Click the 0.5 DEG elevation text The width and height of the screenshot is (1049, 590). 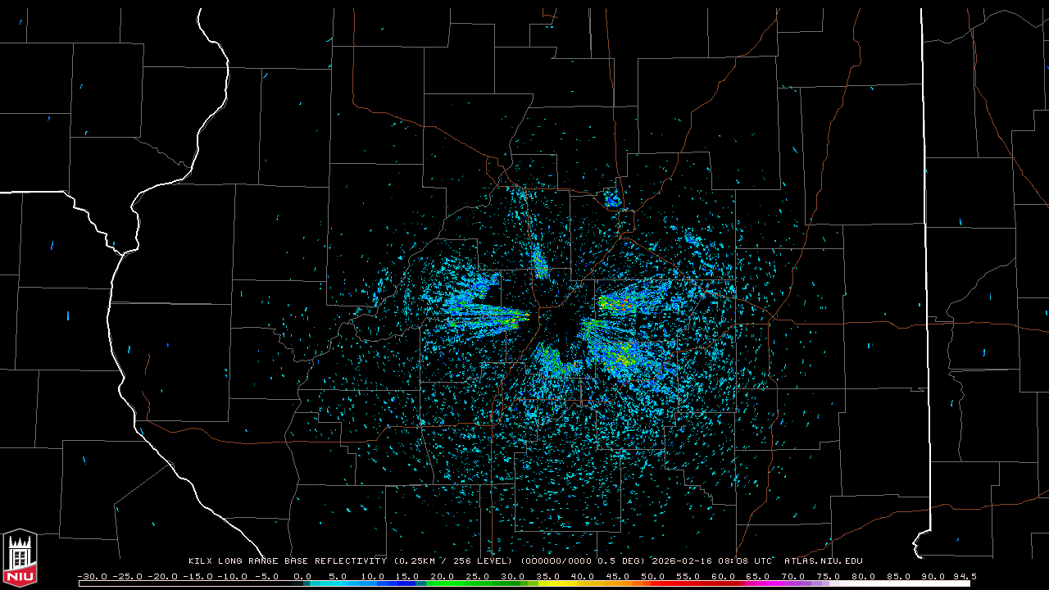[620, 561]
